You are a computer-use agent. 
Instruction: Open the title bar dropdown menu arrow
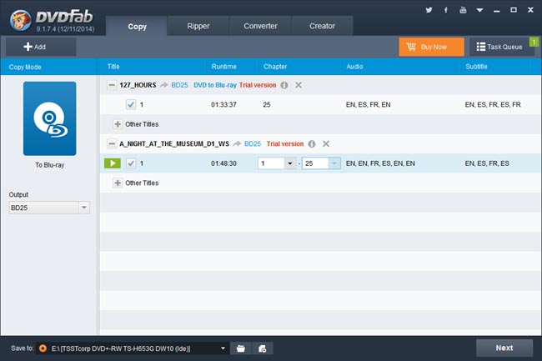(479, 10)
